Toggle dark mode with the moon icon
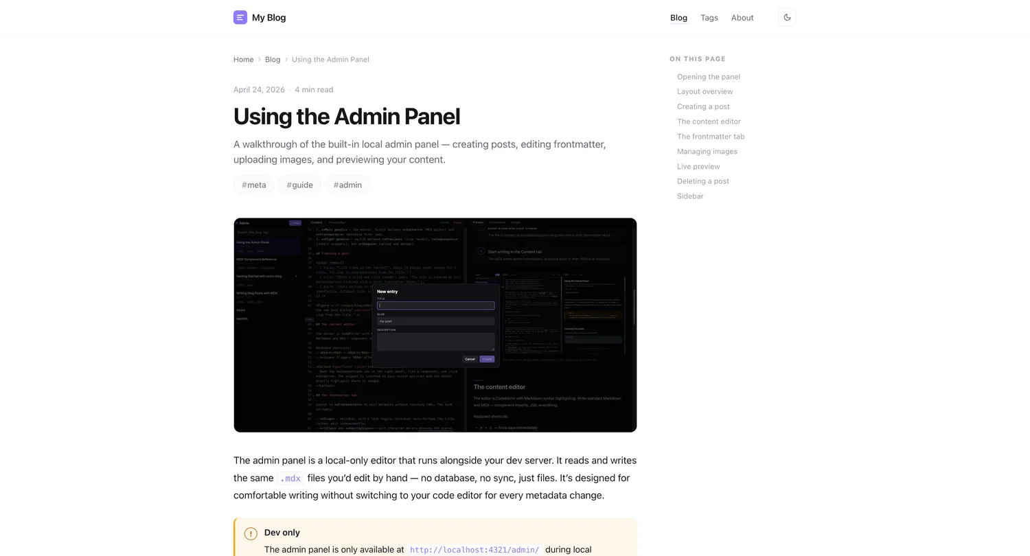1030x556 pixels. coord(787,18)
